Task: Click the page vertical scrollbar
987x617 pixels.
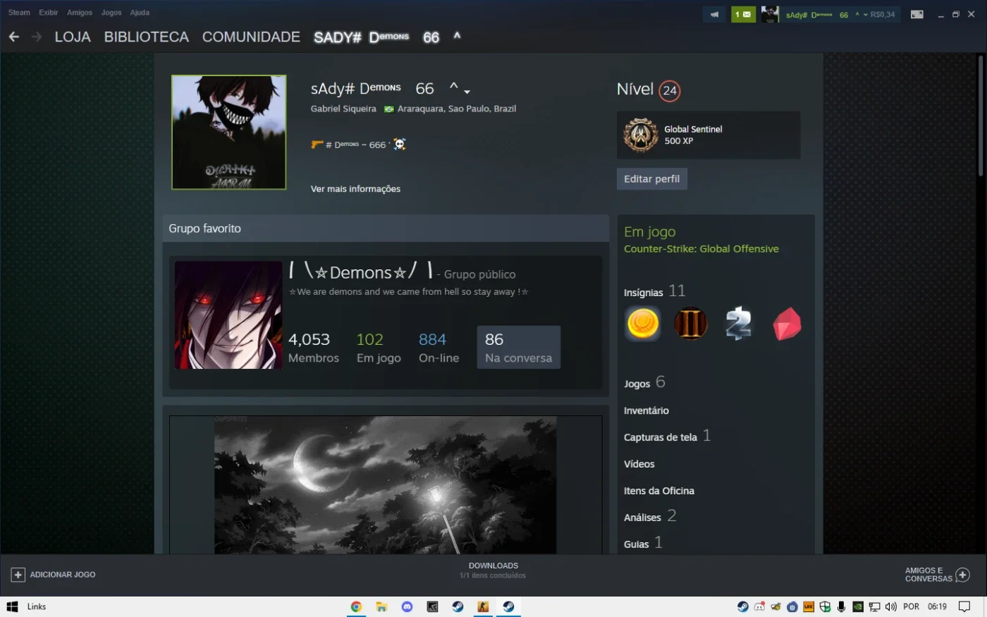Action: click(981, 116)
